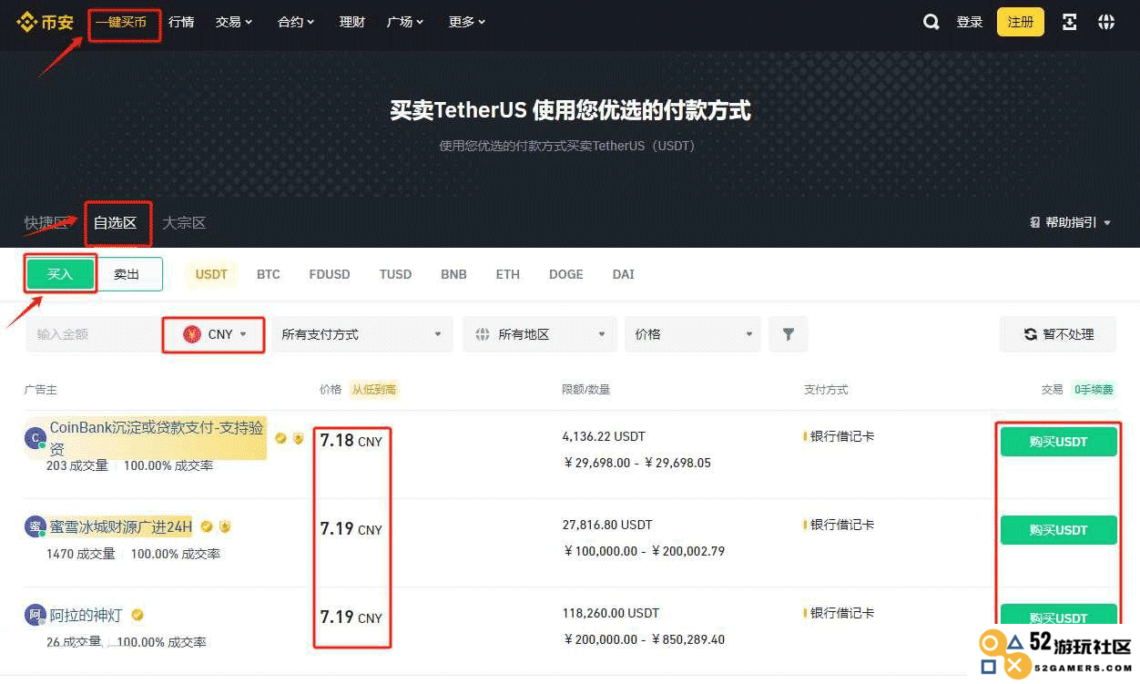Image resolution: width=1140 pixels, height=684 pixels.
Task: Click shield badge beside 蜜雪冰城财源广进24H
Action: point(225,526)
